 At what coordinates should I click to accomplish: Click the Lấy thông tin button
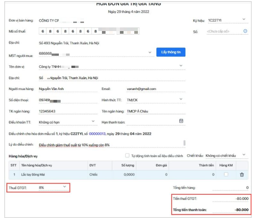click(171, 52)
